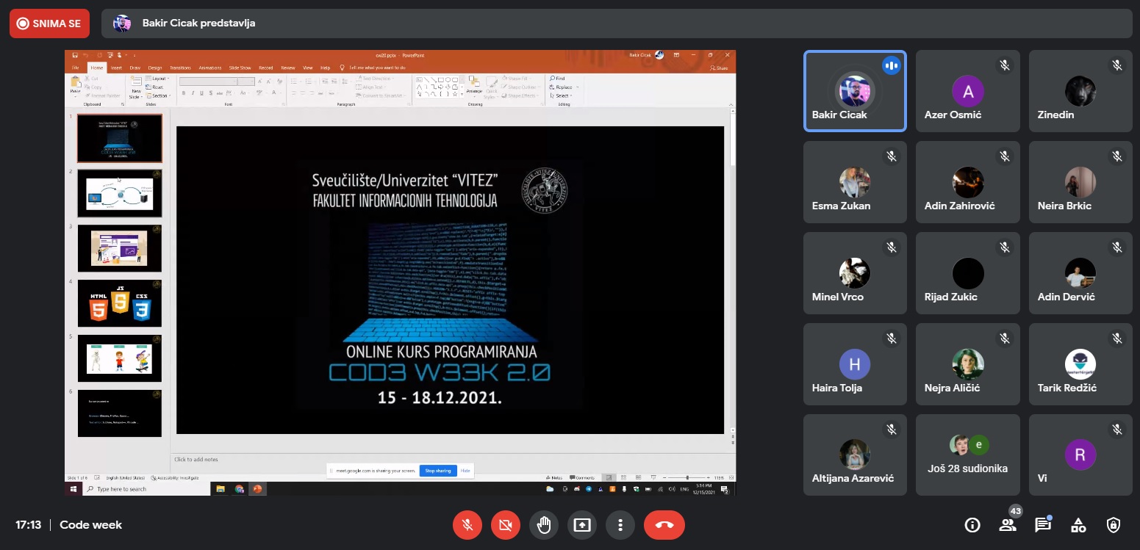This screenshot has height=550, width=1140.
Task: Open the File menu in PowerPoint
Action: click(x=75, y=68)
